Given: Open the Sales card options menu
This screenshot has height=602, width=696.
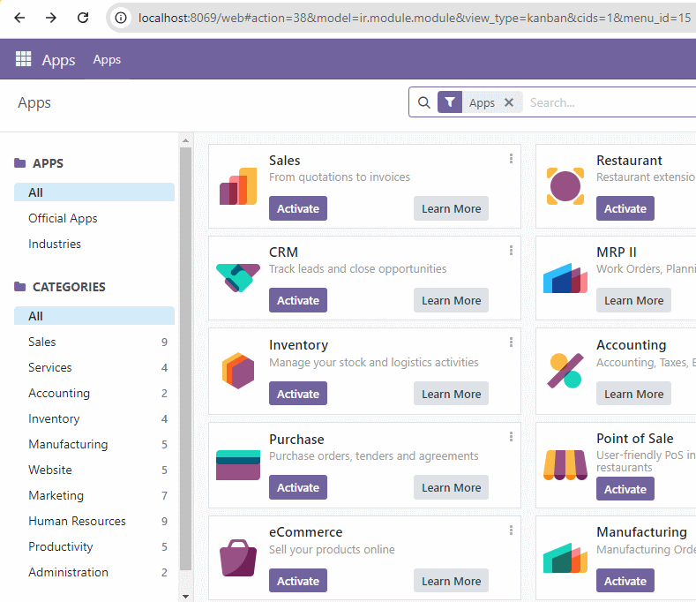Looking at the screenshot, I should (x=511, y=159).
